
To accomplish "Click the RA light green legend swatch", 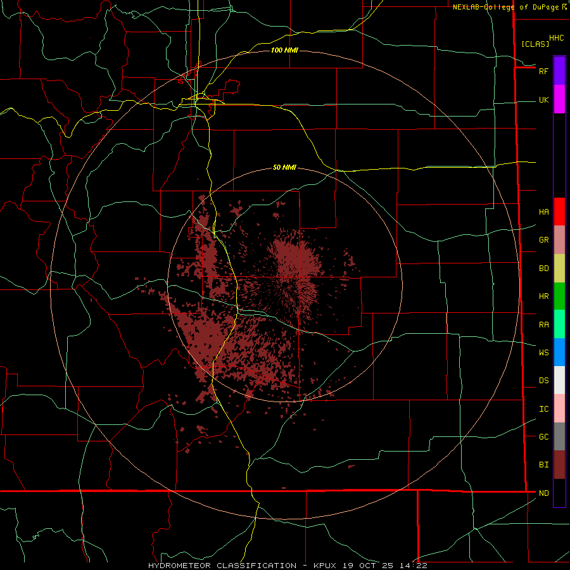I will point(559,324).
